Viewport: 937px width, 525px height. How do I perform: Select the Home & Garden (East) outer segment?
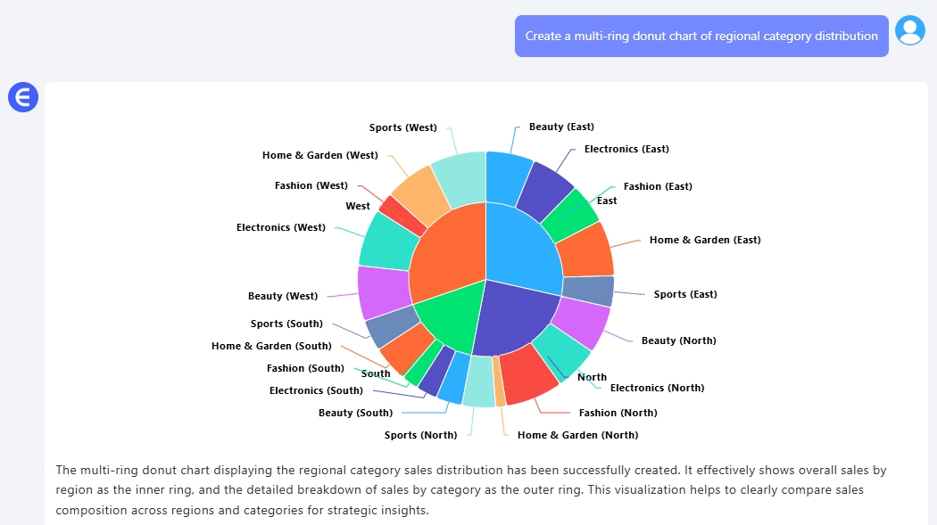pos(586,250)
